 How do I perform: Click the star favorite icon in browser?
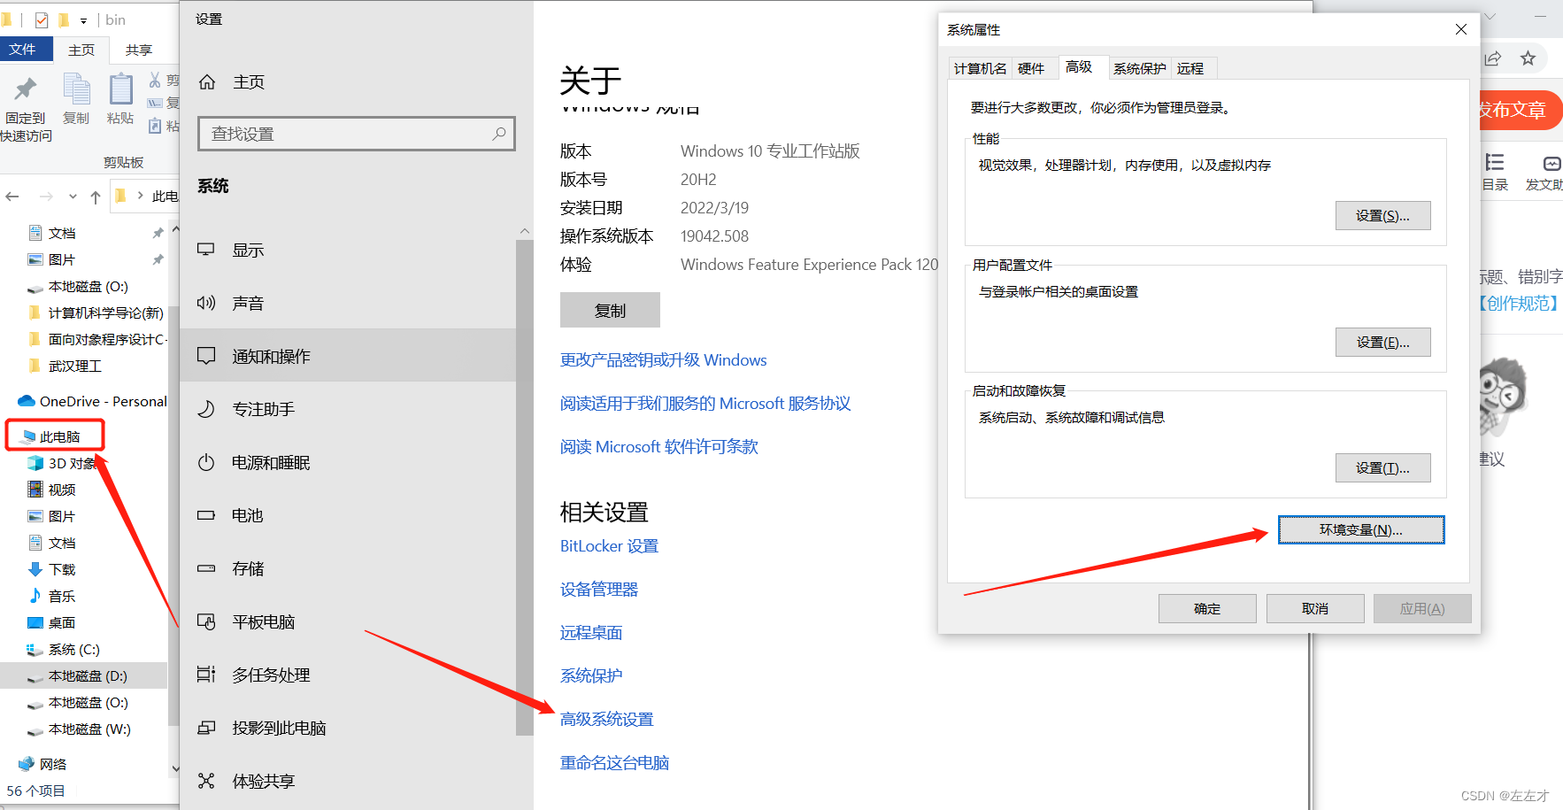click(1528, 58)
